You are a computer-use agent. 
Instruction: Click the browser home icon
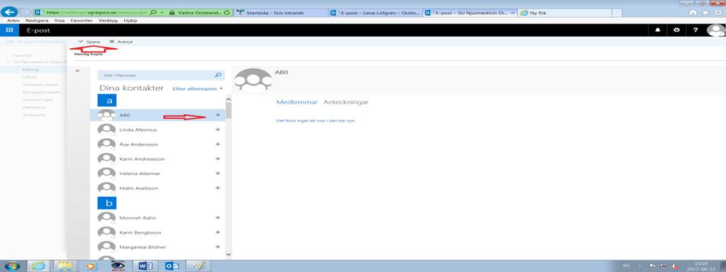(693, 13)
